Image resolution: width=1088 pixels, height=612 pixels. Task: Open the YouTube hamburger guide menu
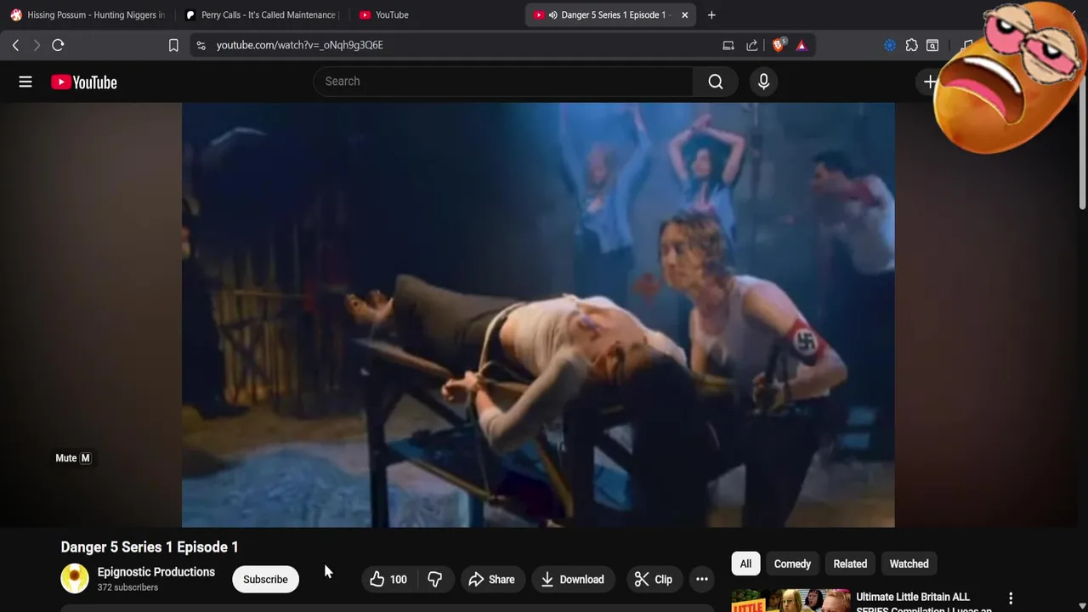click(25, 82)
